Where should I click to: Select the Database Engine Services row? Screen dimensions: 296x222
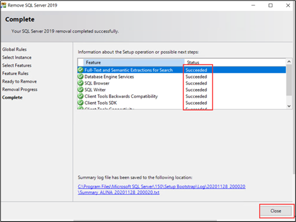(x=181, y=77)
